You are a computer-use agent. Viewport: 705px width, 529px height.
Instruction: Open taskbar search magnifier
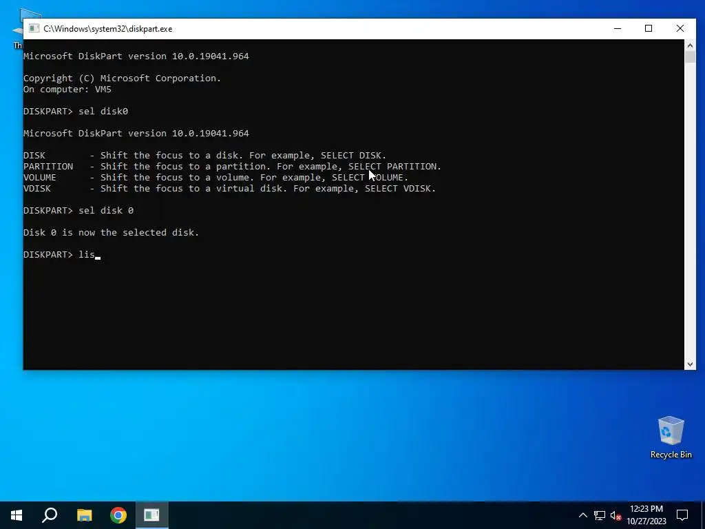50,515
